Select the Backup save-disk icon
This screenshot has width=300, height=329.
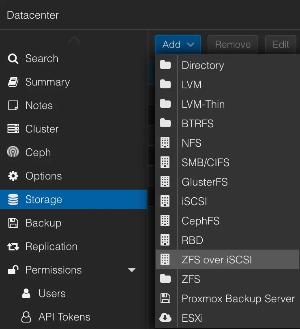(x=13, y=223)
